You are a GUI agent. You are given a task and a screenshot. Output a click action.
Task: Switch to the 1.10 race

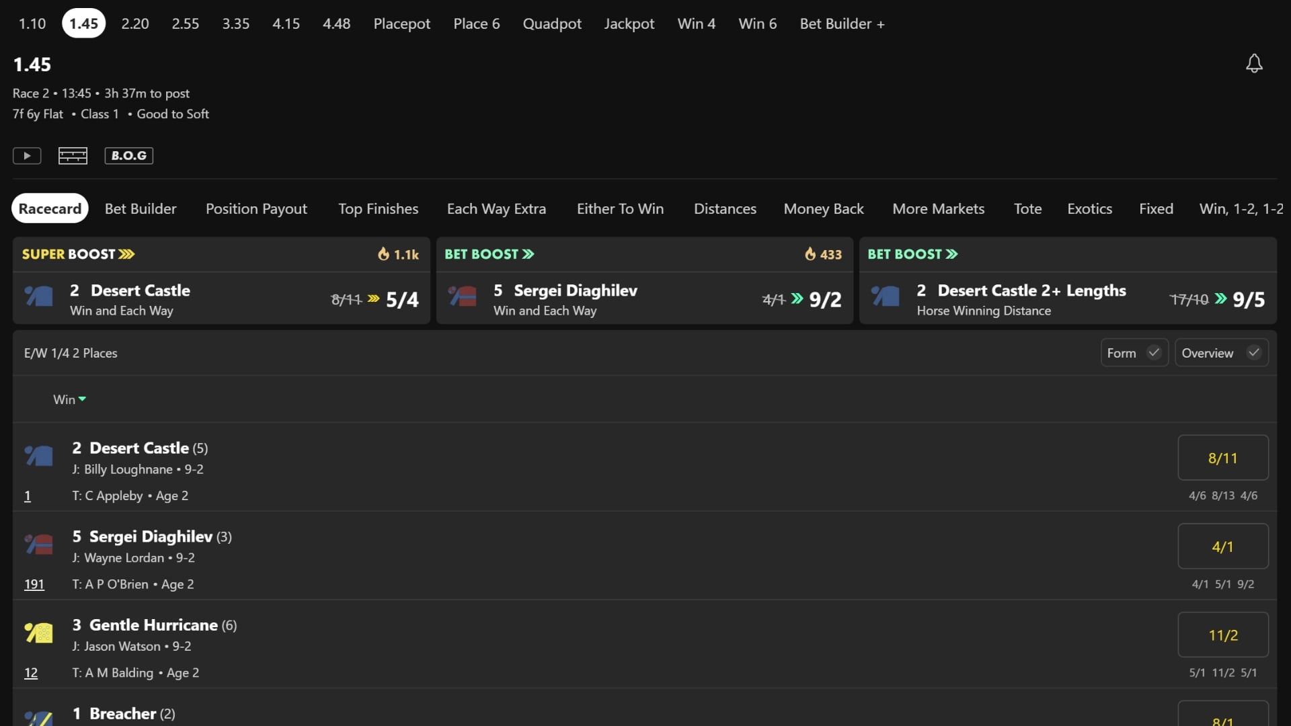click(x=32, y=24)
